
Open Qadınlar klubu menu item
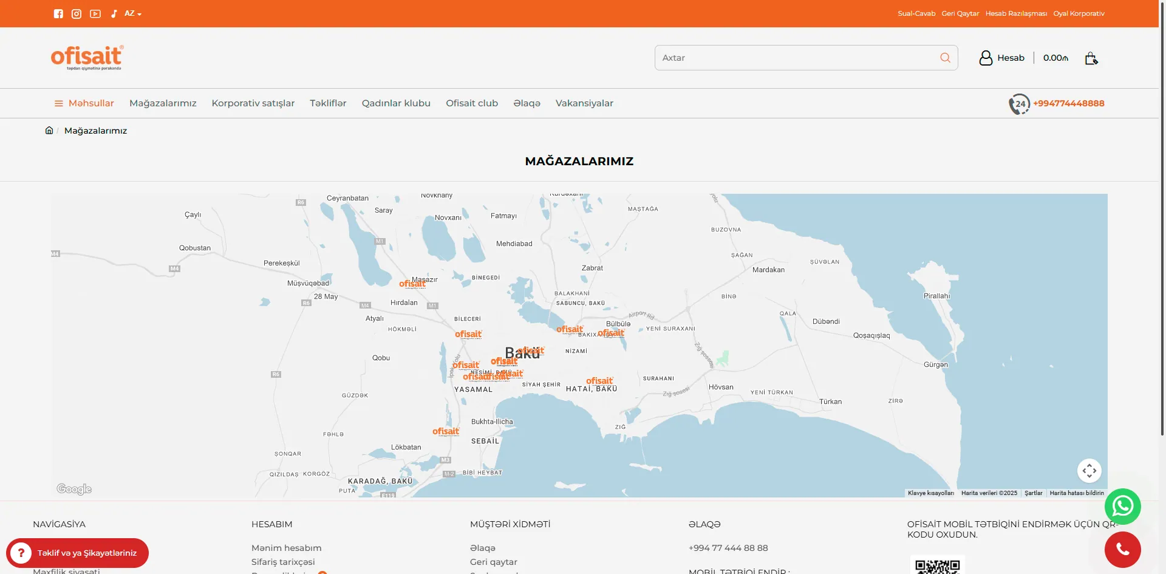(x=396, y=103)
